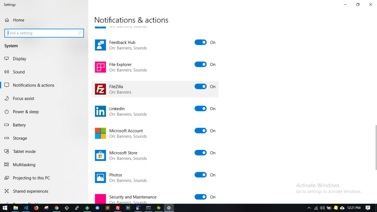Disable LinkedIn notifications toggle
377x212 pixels.
point(200,109)
